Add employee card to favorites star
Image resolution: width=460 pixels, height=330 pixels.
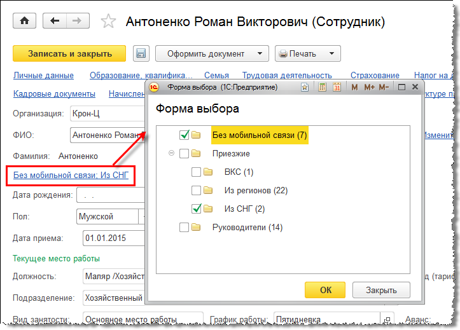pyautogui.click(x=109, y=22)
